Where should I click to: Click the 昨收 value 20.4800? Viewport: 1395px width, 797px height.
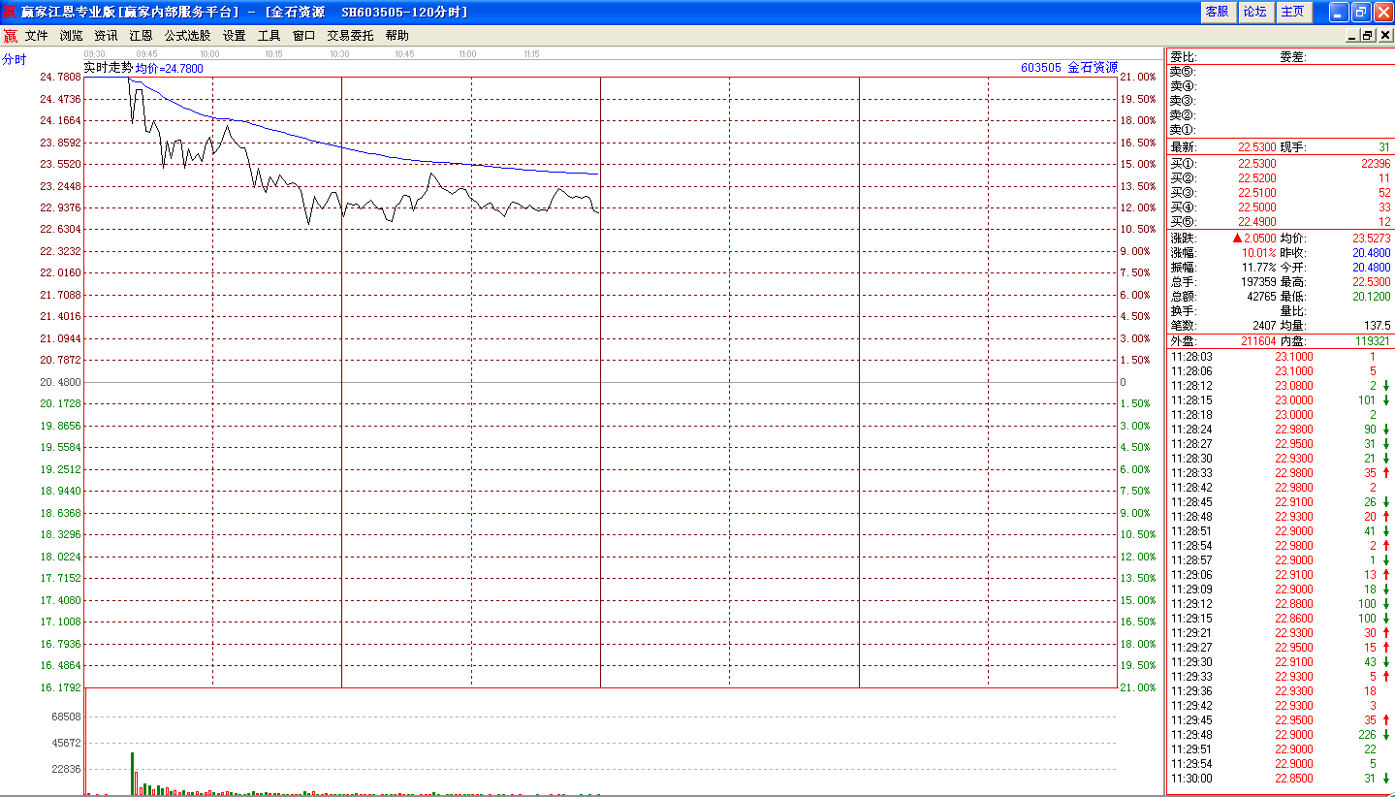(1371, 253)
